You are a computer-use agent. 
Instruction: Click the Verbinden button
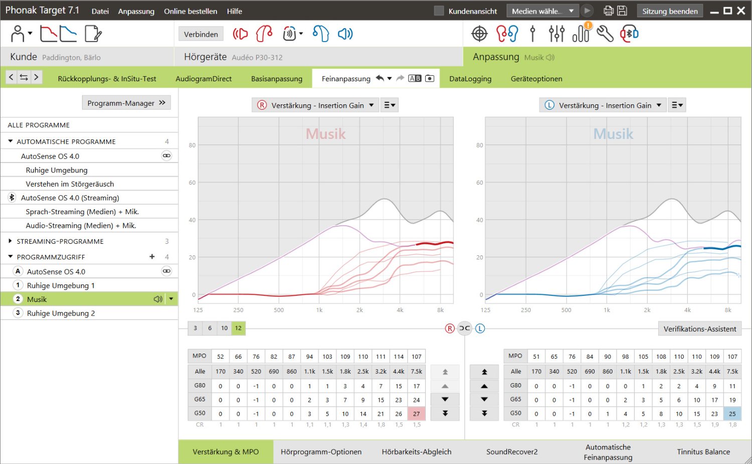pos(201,34)
